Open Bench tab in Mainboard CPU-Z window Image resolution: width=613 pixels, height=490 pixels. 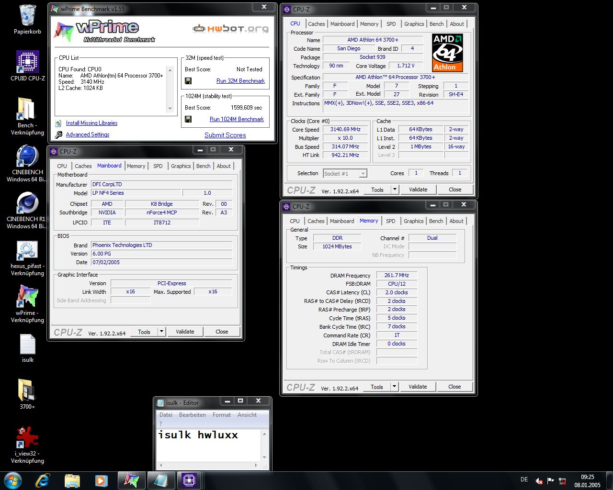pyautogui.click(x=204, y=166)
